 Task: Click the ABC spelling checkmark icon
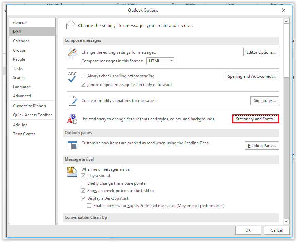coord(72,77)
